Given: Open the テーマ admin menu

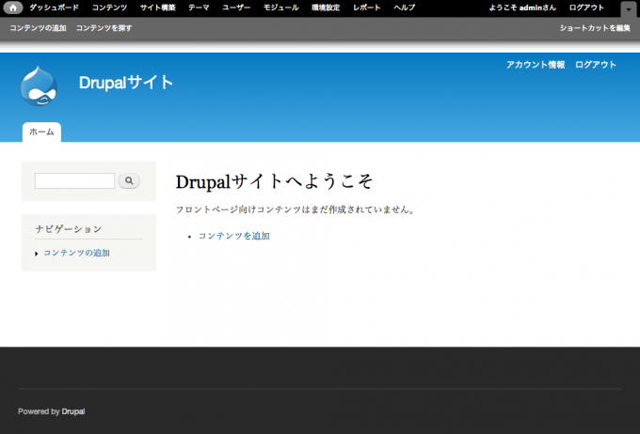Looking at the screenshot, I should [x=199, y=8].
